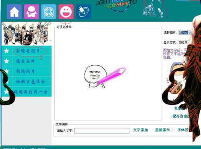The height and width of the screenshot is (149, 201).
Task: Expand the 显示方式 display mode dropdown
Action: [x=183, y=42]
